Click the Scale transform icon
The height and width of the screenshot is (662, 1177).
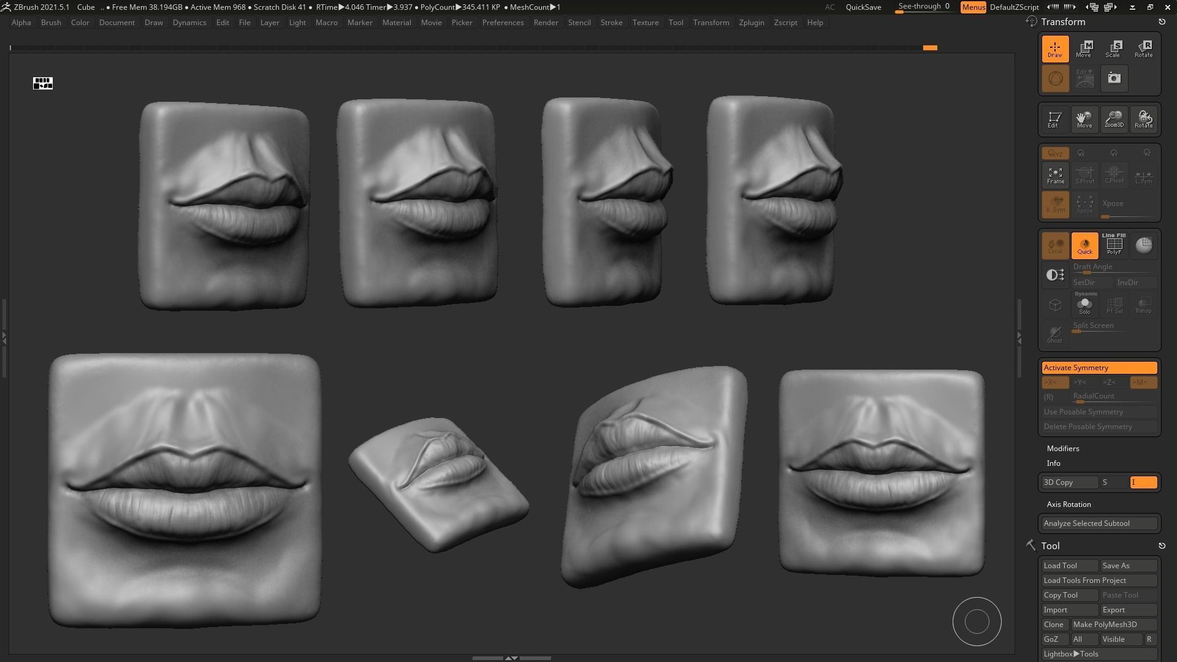tap(1113, 48)
